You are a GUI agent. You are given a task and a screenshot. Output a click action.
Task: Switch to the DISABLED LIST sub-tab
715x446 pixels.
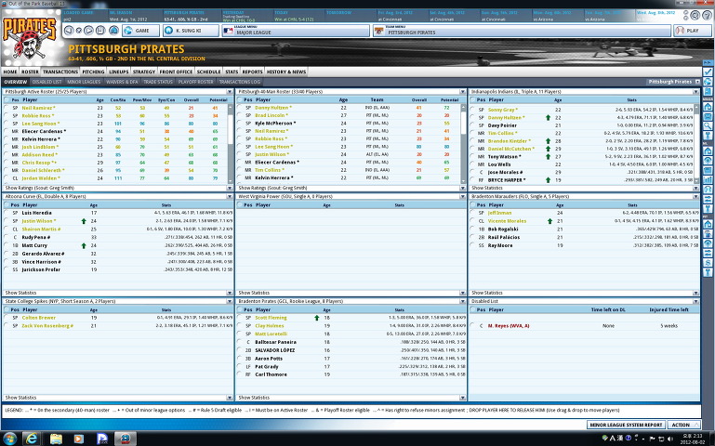(x=47, y=82)
